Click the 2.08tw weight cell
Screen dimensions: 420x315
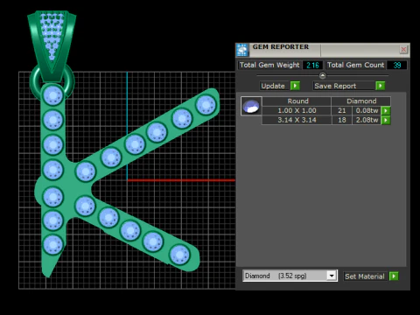tap(367, 120)
